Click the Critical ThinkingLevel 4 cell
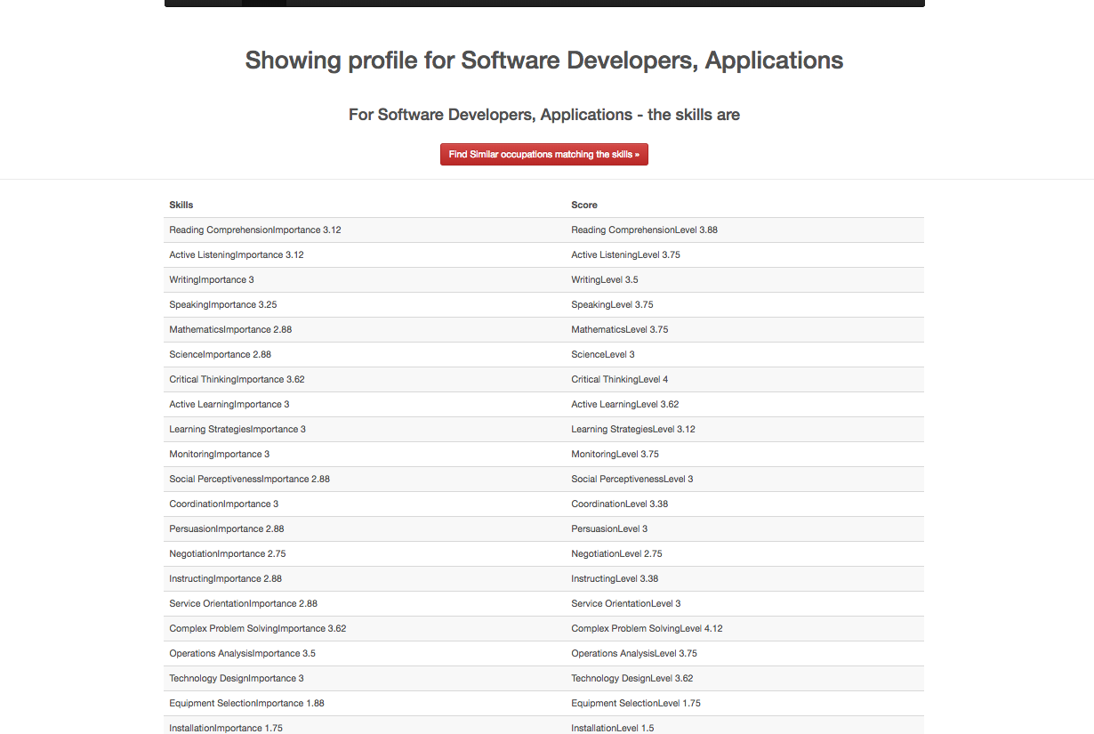This screenshot has width=1094, height=734. pos(745,379)
